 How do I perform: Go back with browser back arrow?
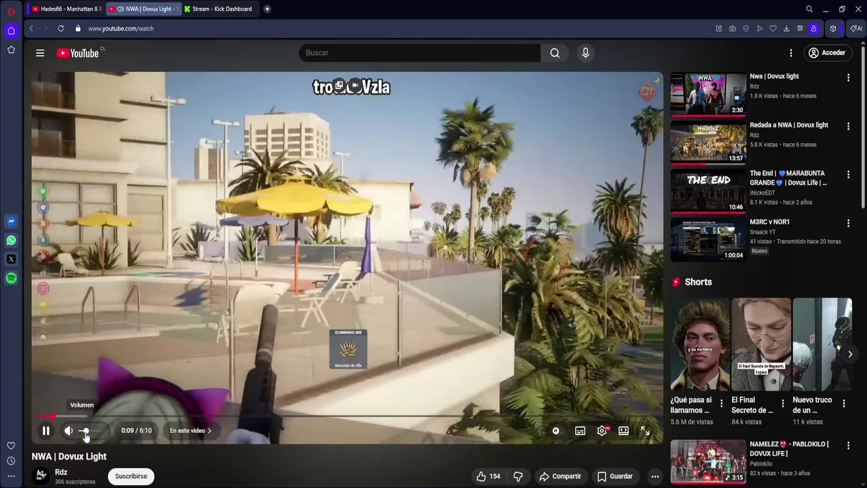click(31, 28)
